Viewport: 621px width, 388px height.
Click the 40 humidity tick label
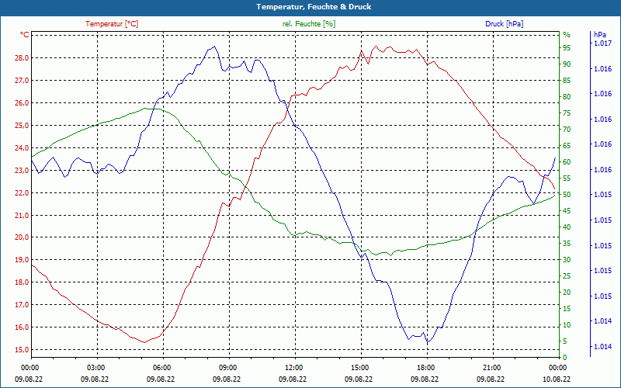[x=567, y=227]
